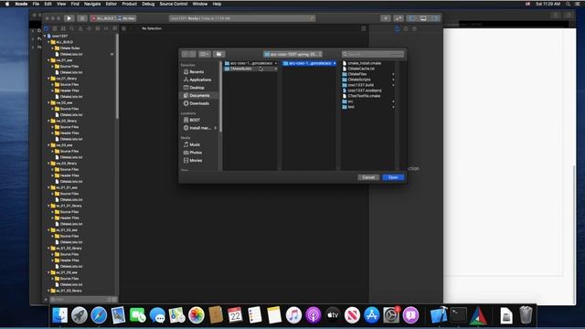Click the Cancel button in file dialog
Viewport: 585px width, 329px height.
click(x=368, y=177)
